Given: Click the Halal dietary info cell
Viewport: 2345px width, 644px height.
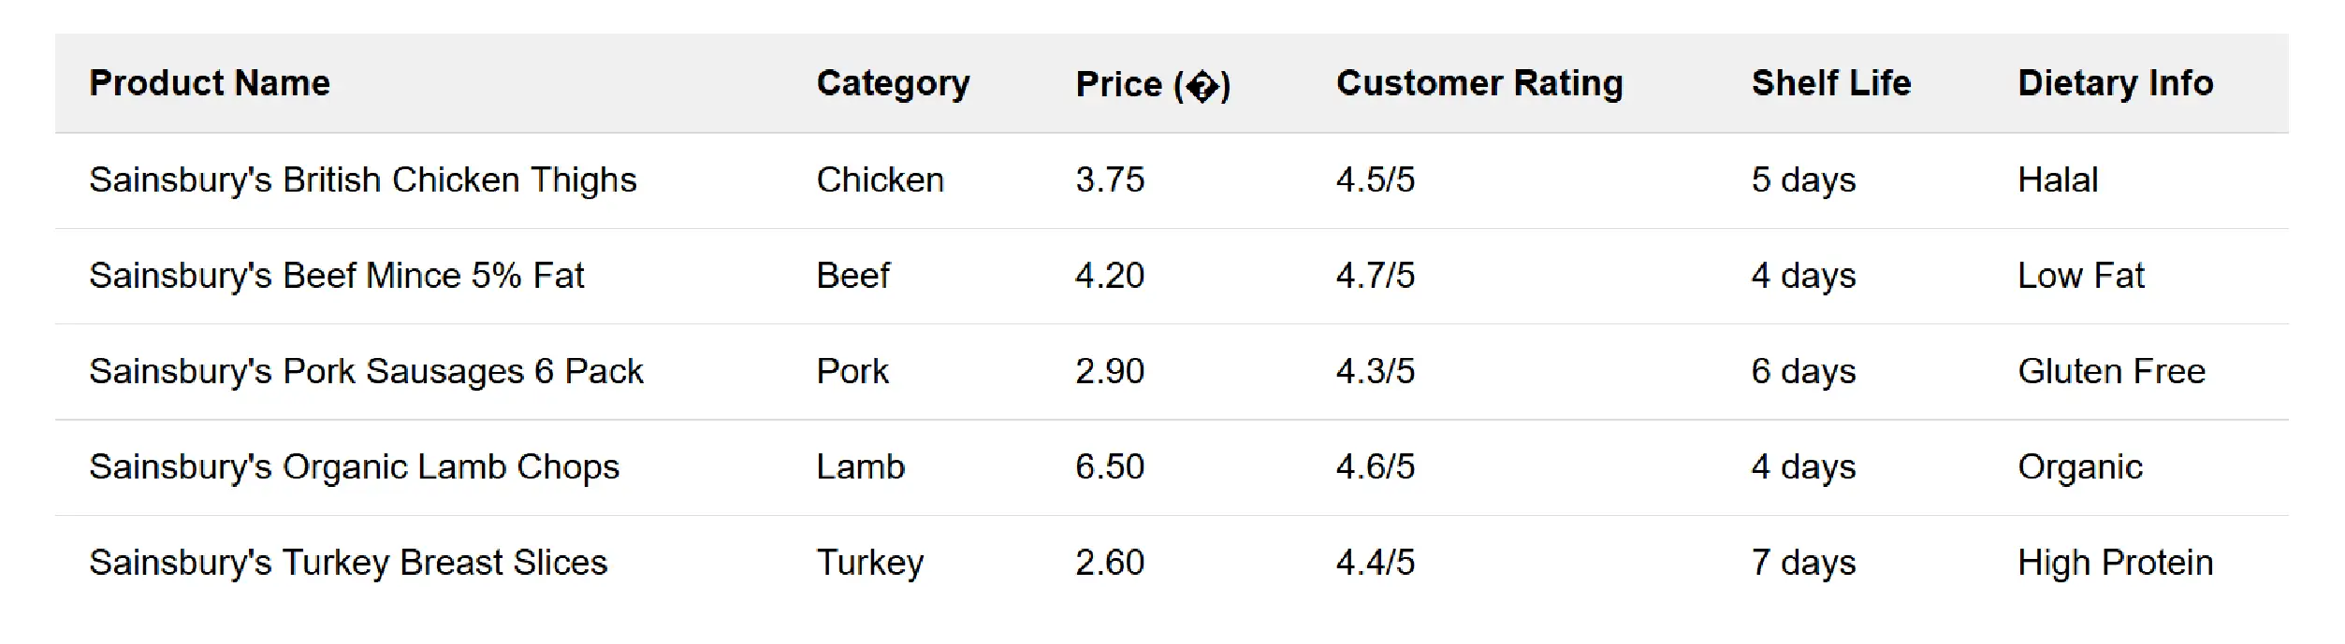Looking at the screenshot, I should pyautogui.click(x=2057, y=179).
